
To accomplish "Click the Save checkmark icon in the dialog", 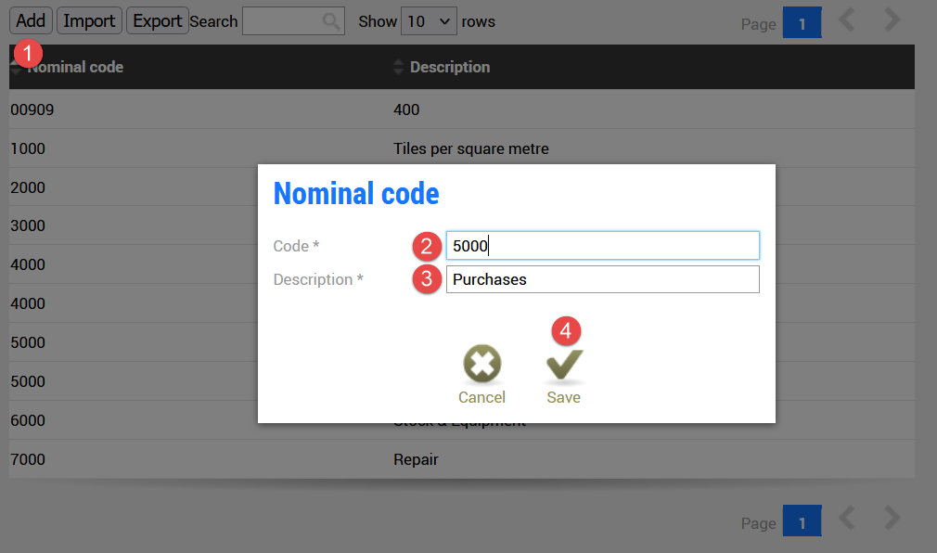I will pyautogui.click(x=564, y=364).
